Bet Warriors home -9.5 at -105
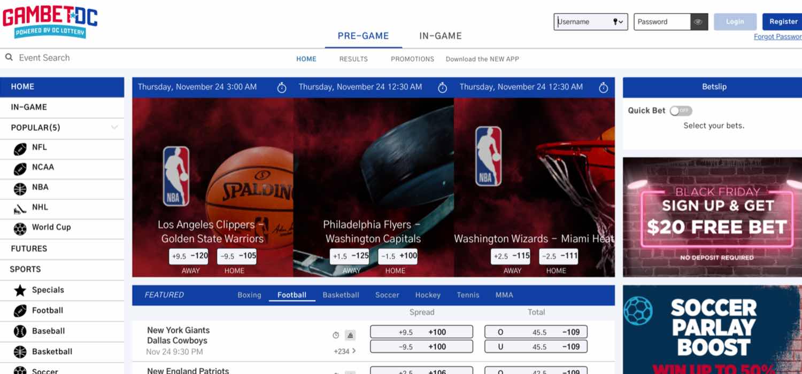This screenshot has height=374, width=802. point(237,256)
